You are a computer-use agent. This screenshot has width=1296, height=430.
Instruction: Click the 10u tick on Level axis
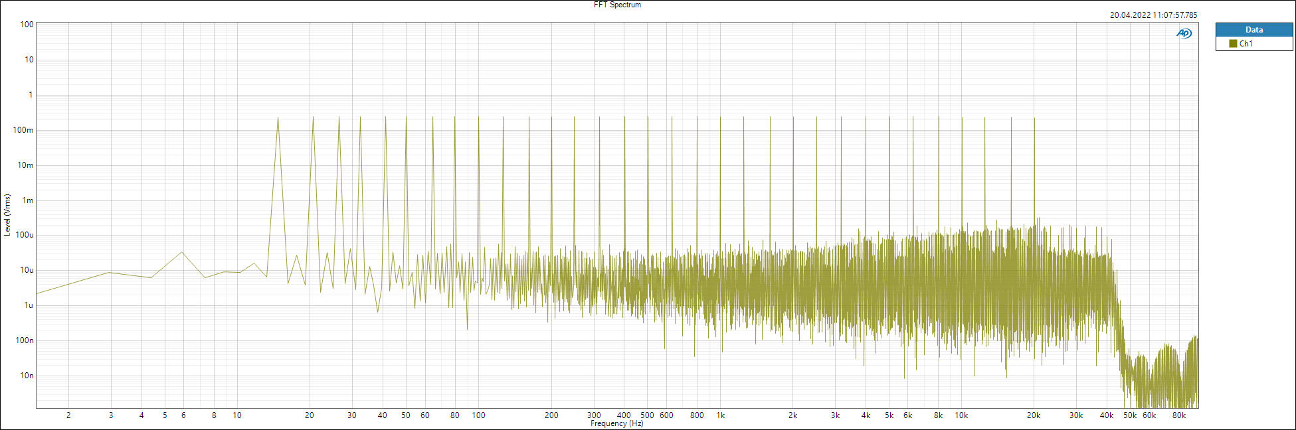tap(27, 270)
